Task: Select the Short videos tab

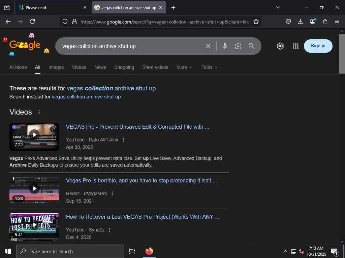Action: pyautogui.click(x=155, y=67)
